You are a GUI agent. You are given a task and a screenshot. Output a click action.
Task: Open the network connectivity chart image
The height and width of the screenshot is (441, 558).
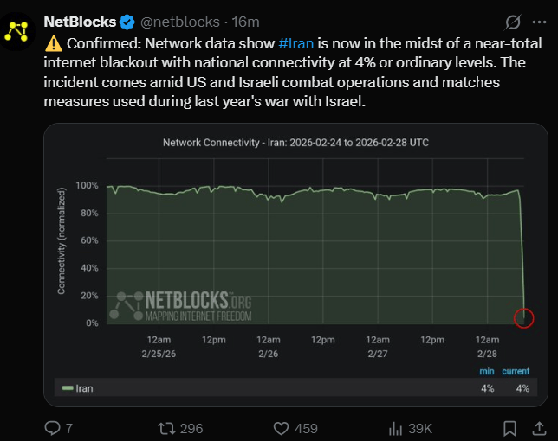click(x=295, y=259)
